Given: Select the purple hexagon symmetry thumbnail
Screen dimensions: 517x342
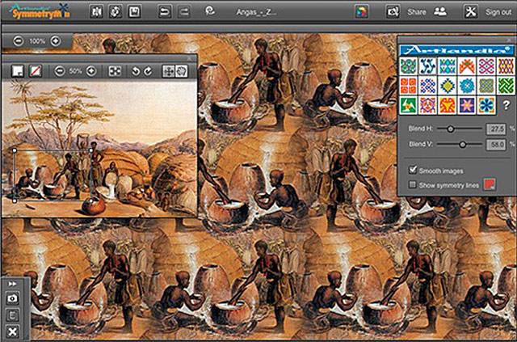Looking at the screenshot, I should click(x=428, y=105).
